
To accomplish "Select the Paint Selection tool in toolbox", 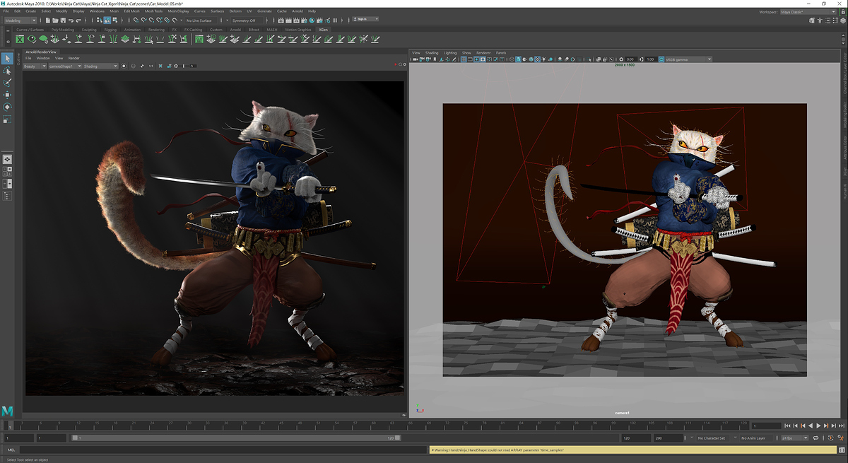I will click(x=7, y=82).
